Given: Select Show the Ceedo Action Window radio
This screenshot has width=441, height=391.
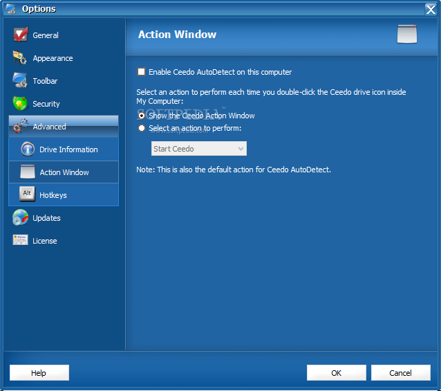Looking at the screenshot, I should [142, 116].
